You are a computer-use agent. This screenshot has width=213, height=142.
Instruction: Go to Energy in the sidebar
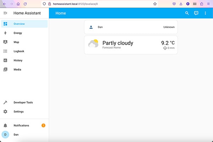pyautogui.click(x=24, y=33)
